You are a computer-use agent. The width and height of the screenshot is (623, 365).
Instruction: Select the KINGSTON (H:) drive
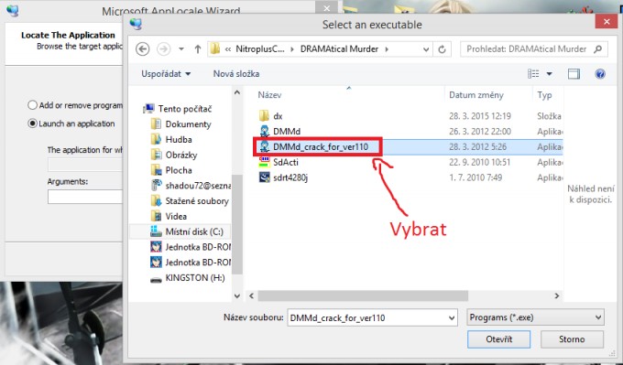click(194, 278)
